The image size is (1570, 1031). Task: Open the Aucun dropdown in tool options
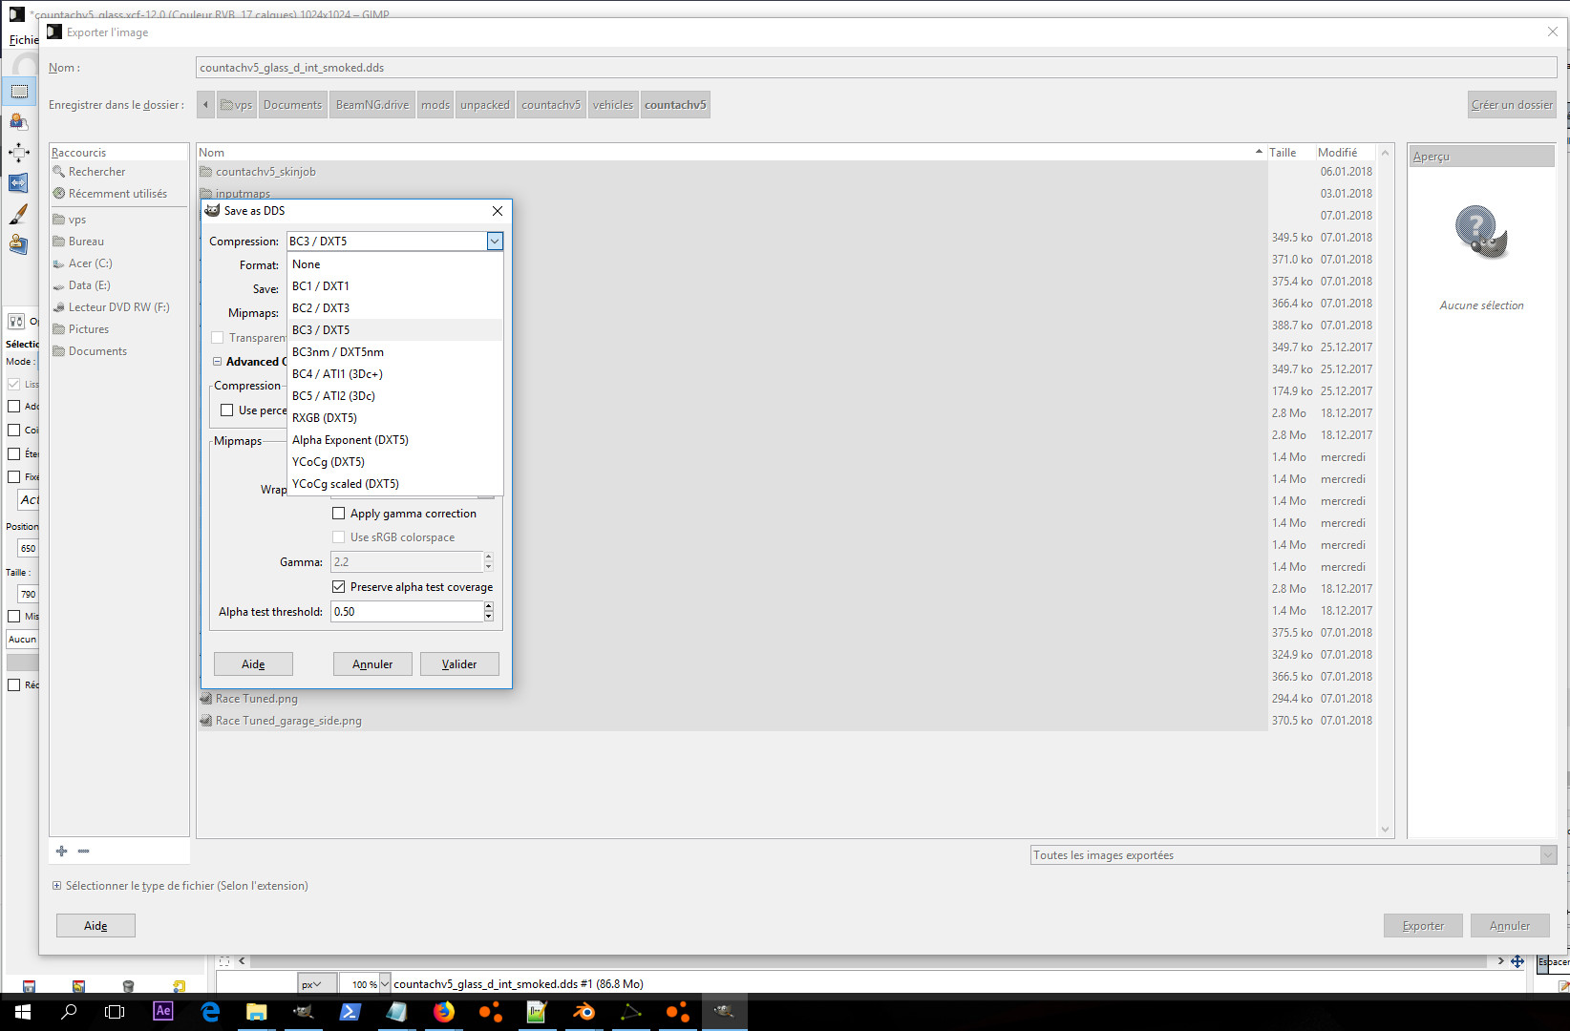point(22,640)
